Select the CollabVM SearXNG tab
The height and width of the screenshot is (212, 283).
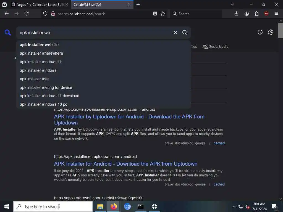pyautogui.click(x=102, y=5)
